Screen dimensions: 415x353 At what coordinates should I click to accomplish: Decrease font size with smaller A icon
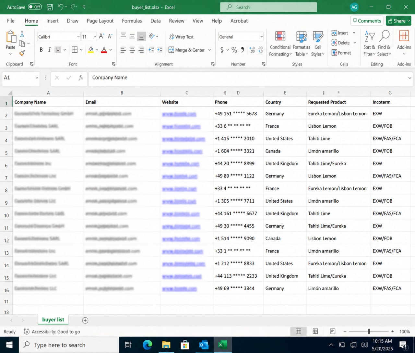[110, 36]
